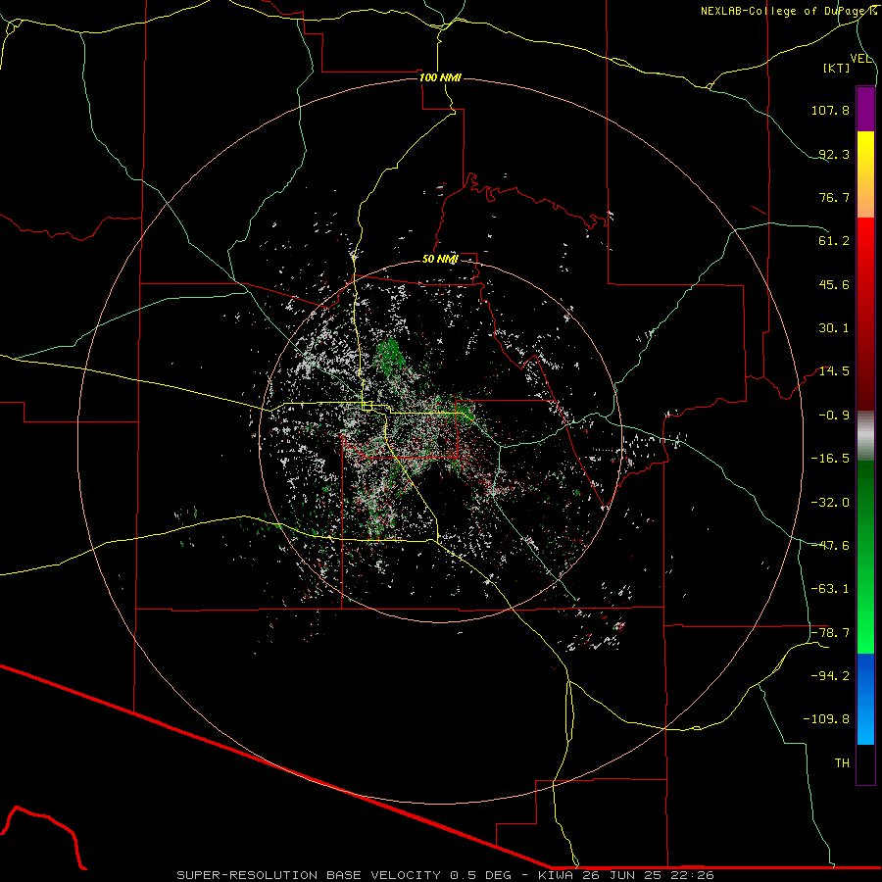
Task: Click the 45.6 velocity legend value
Action: coord(834,284)
